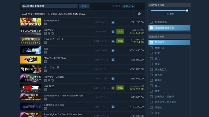209x117 pixels.
Task: Click the NT$ 1,490.00 price
Action: click(136, 50)
